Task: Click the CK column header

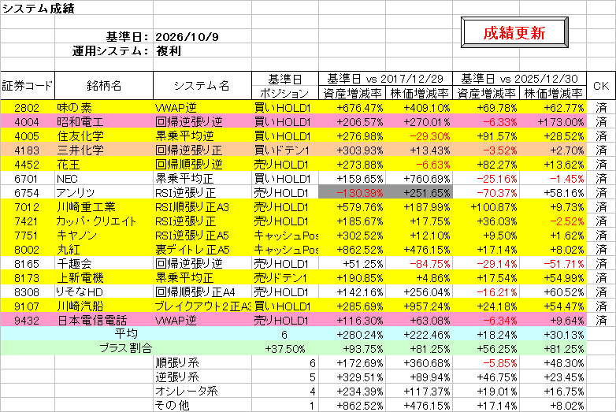Action: coord(601,86)
